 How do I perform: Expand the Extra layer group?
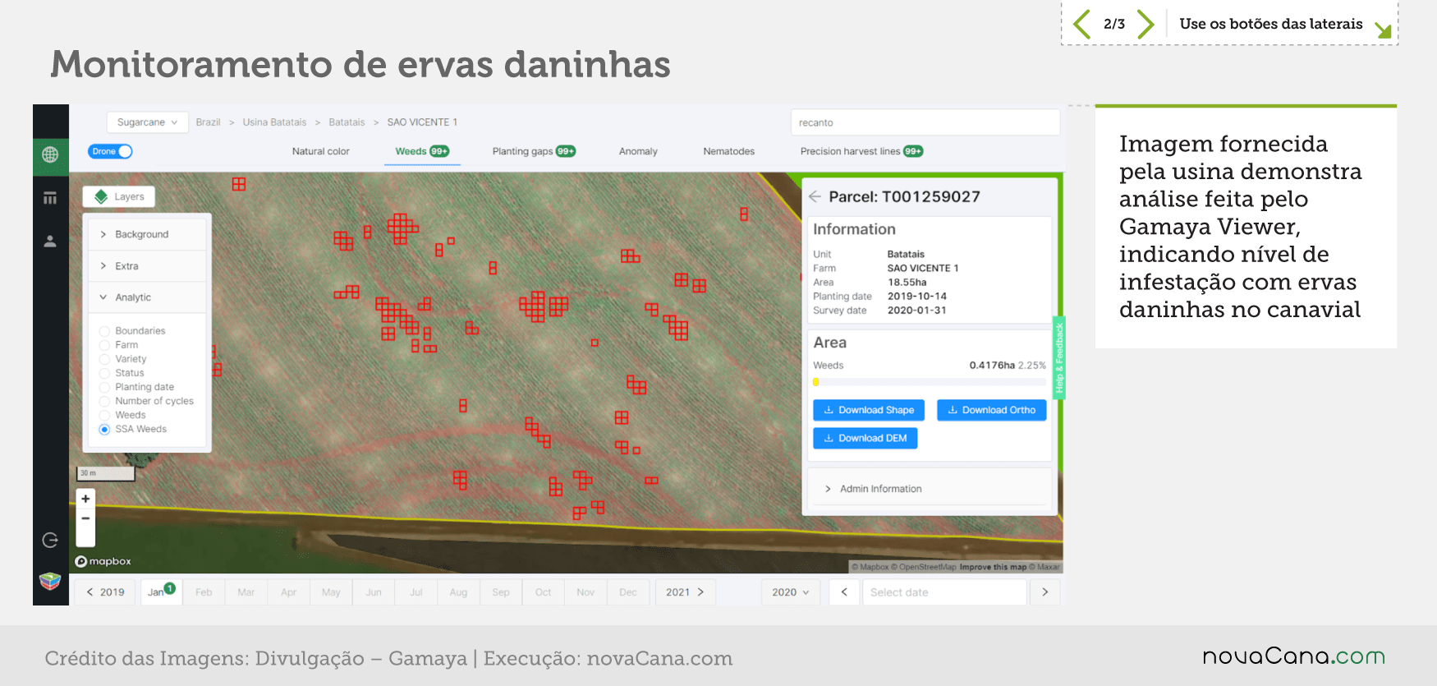tap(148, 266)
